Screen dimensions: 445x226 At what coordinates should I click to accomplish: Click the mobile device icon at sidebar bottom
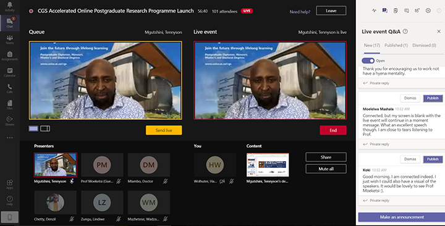click(x=10, y=217)
